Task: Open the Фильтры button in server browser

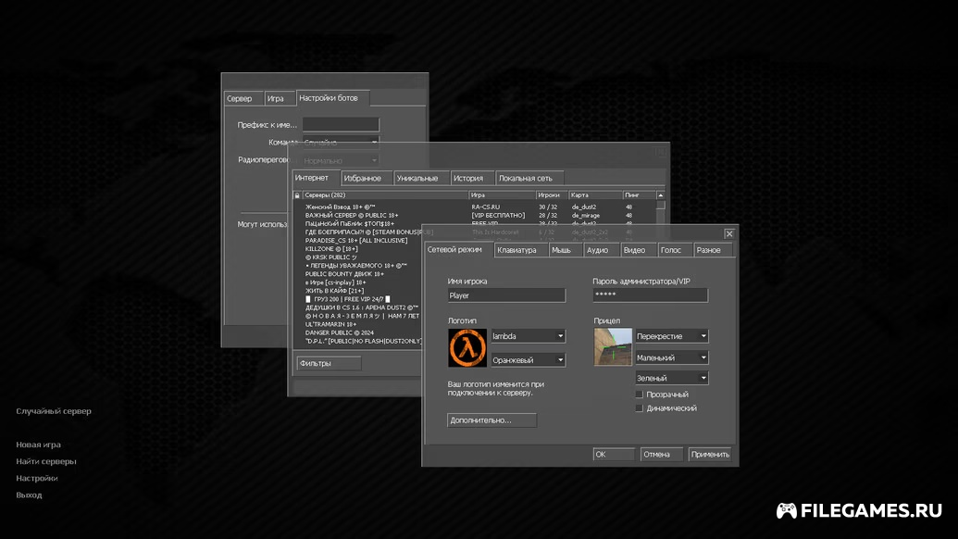Action: pos(329,364)
